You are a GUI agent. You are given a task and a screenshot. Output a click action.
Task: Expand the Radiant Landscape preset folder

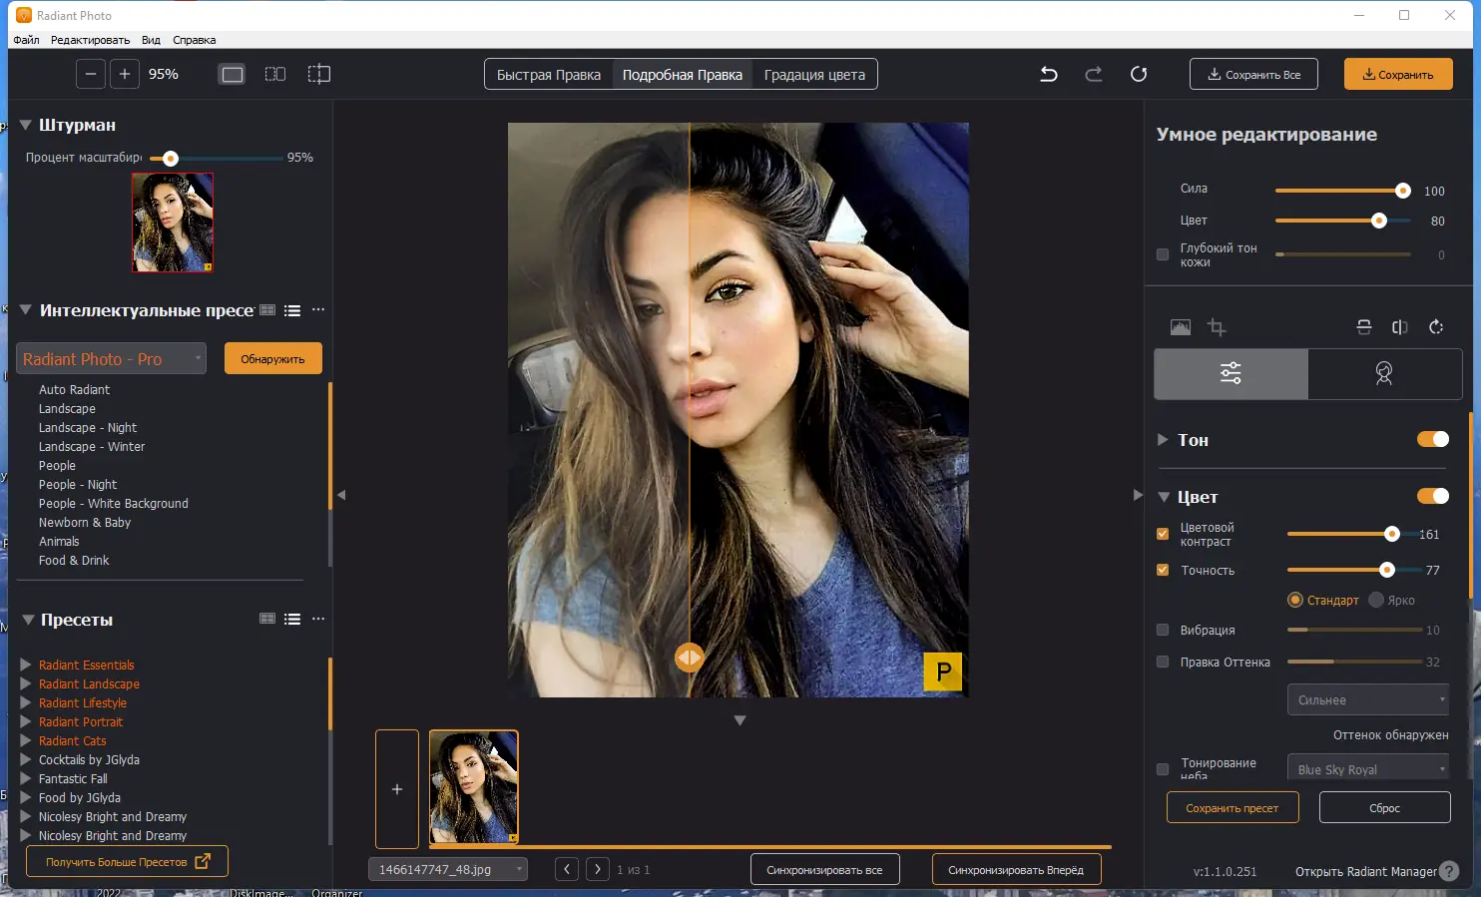[26, 683]
